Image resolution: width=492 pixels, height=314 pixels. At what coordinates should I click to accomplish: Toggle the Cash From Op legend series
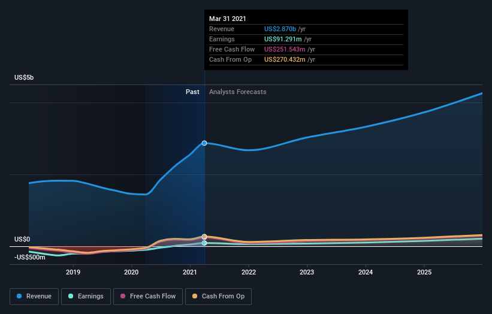(218, 297)
